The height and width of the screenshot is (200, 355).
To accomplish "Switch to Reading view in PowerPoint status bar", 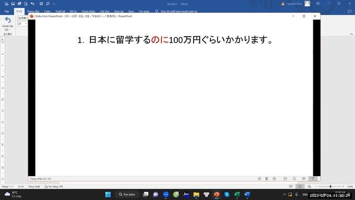I will pos(303,179).
